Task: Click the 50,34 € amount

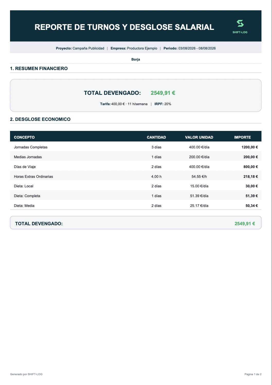Action: pos(252,206)
